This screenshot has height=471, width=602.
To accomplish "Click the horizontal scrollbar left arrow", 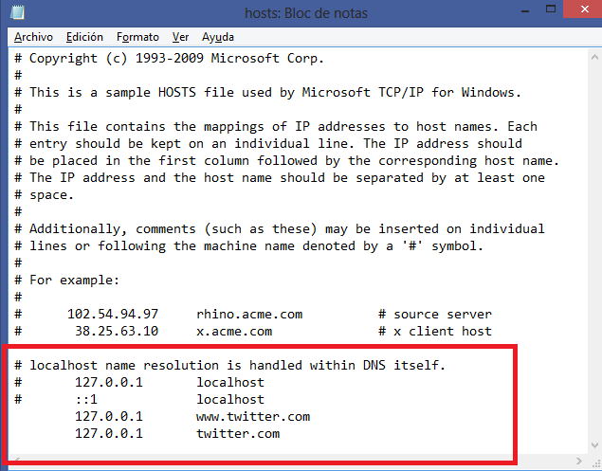I will coord(16,460).
